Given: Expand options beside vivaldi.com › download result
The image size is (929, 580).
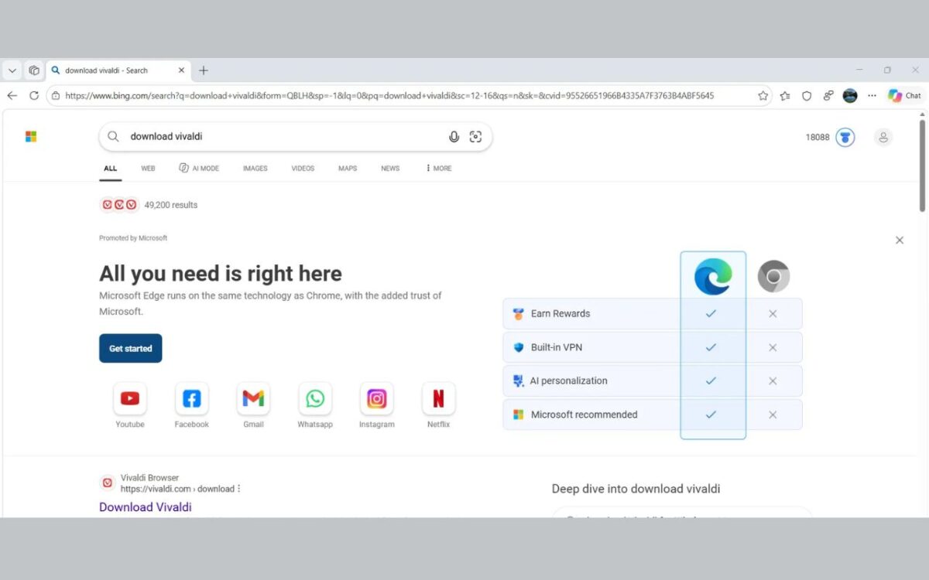Looking at the screenshot, I should [239, 489].
